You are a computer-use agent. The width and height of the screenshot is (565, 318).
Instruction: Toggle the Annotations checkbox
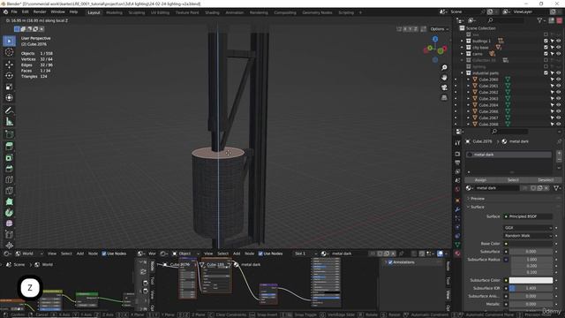390,262
